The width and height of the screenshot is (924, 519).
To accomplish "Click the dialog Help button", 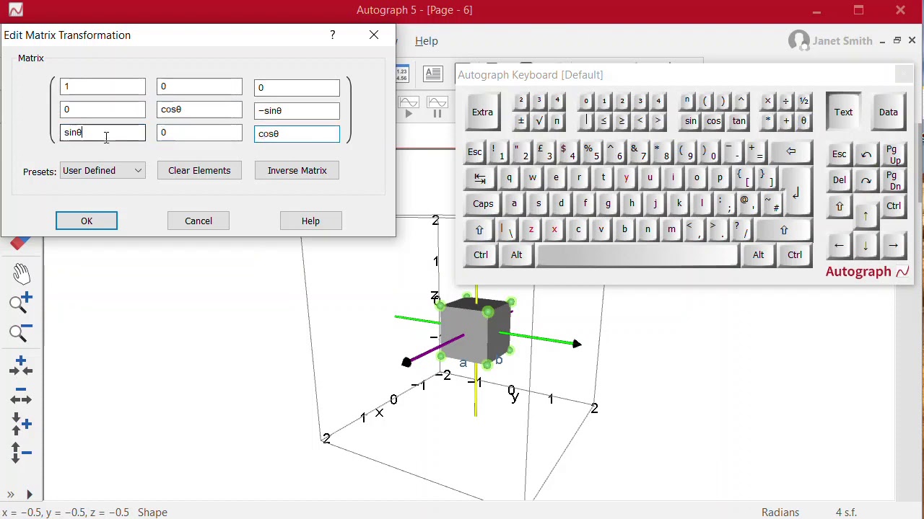I will point(310,221).
